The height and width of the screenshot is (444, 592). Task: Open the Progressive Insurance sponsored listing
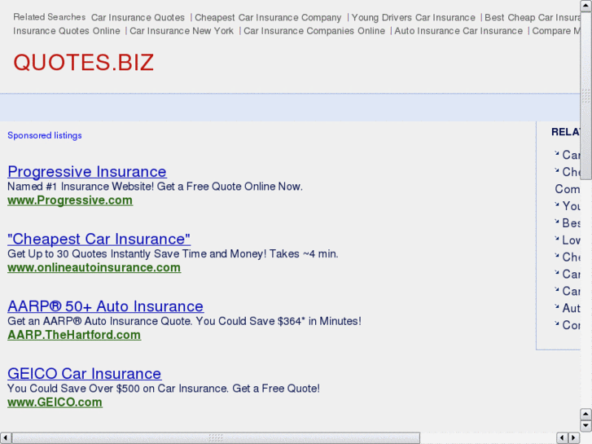pyautogui.click(x=87, y=172)
